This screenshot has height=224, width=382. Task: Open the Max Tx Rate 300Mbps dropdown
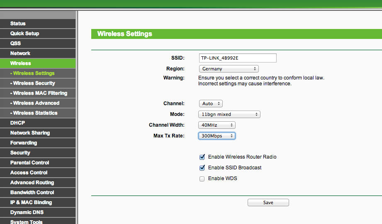point(217,136)
